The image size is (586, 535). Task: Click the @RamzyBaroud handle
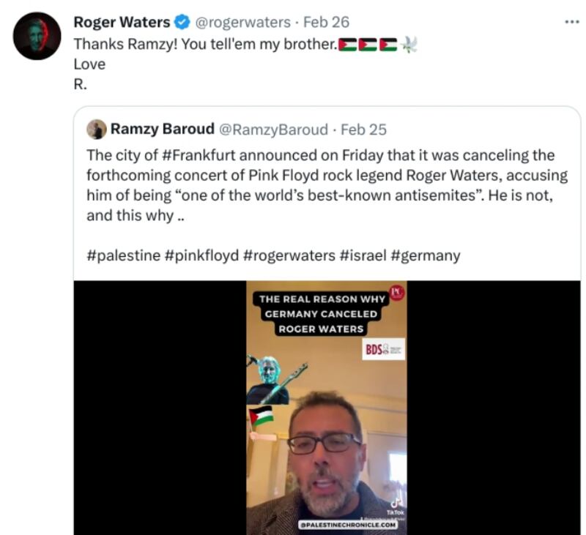[x=273, y=130]
